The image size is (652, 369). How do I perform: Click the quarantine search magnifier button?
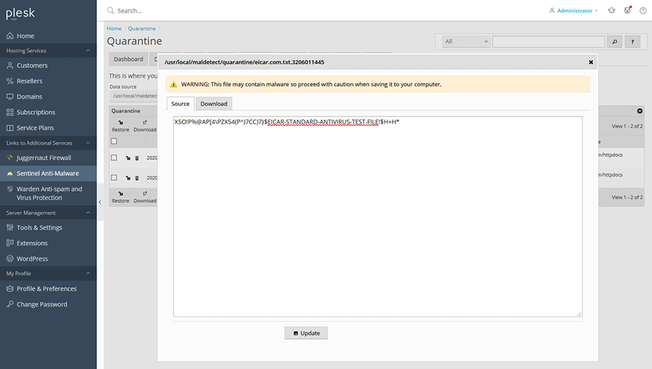click(x=615, y=42)
